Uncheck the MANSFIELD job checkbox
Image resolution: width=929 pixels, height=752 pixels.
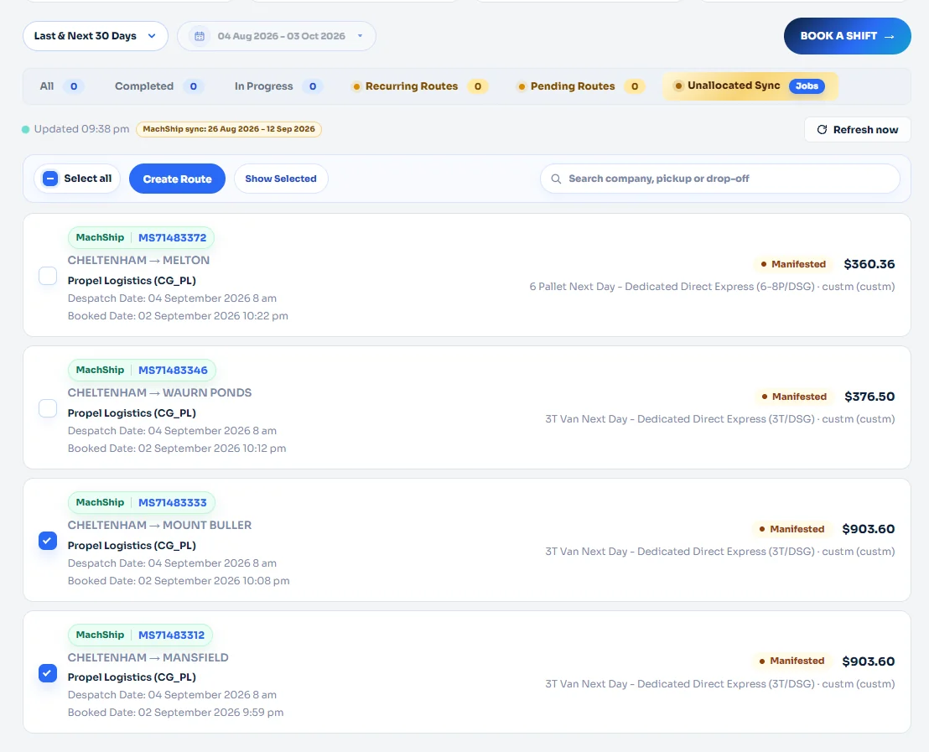48,673
